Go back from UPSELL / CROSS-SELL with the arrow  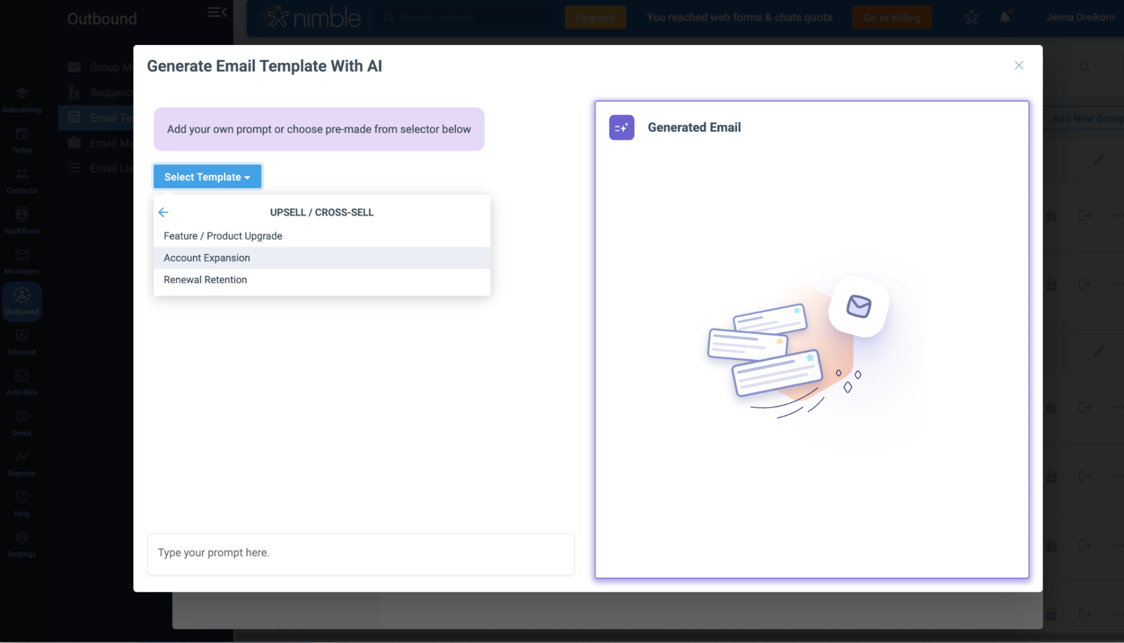click(163, 212)
